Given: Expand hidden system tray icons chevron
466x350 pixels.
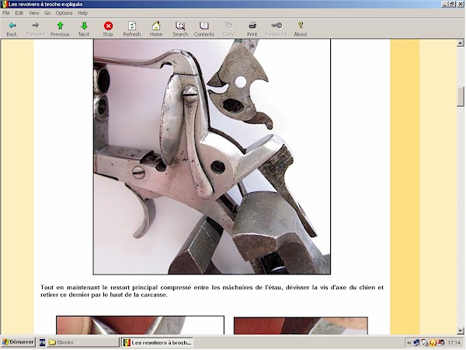Looking at the screenshot, I should tap(409, 342).
